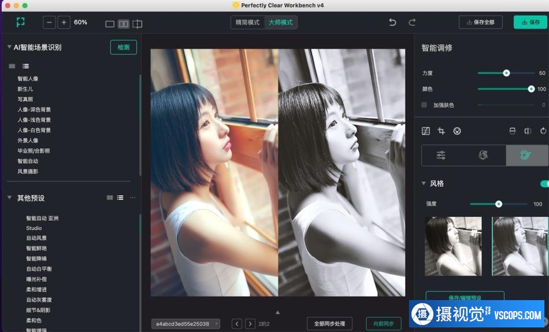Click the 检测 detect button
549x332 pixels.
tap(124, 47)
